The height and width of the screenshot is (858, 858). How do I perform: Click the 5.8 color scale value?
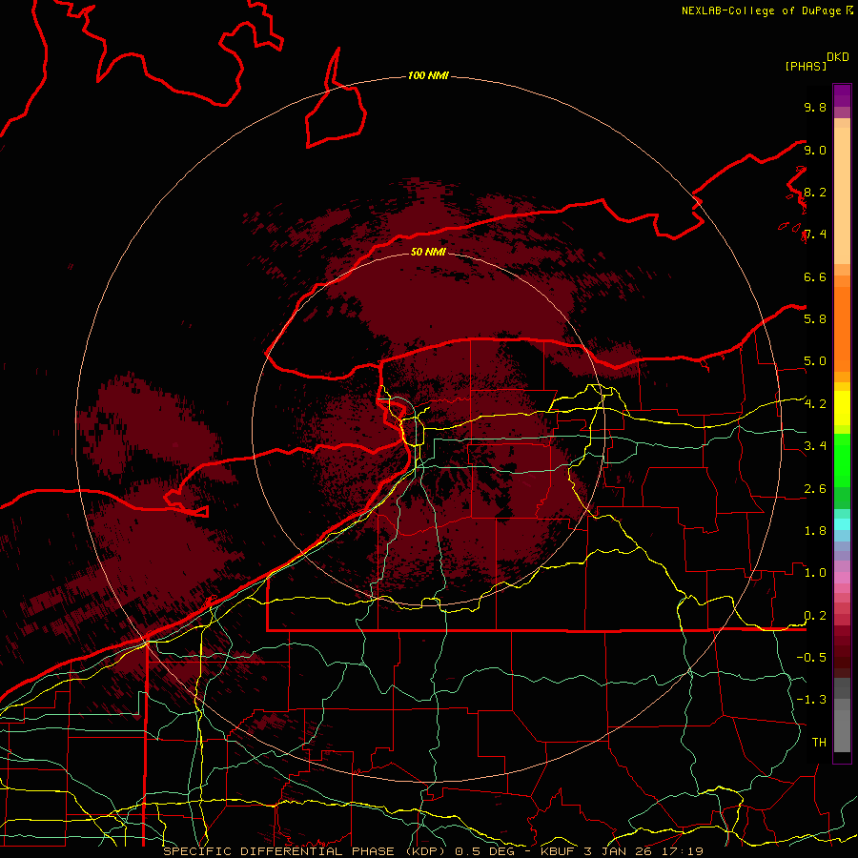click(x=815, y=319)
